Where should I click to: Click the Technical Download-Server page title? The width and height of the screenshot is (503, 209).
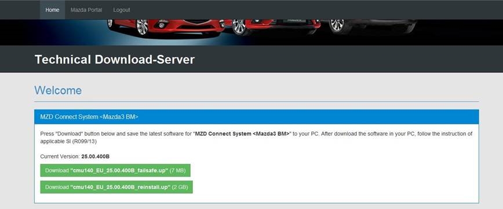[x=115, y=60]
